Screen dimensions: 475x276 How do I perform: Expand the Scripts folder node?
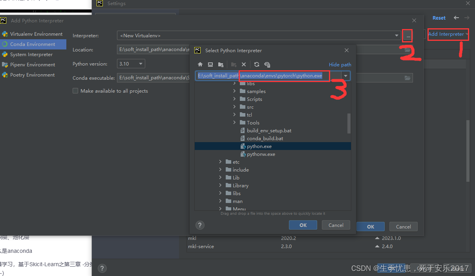click(234, 99)
